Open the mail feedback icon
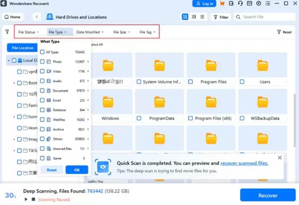 [250, 3]
